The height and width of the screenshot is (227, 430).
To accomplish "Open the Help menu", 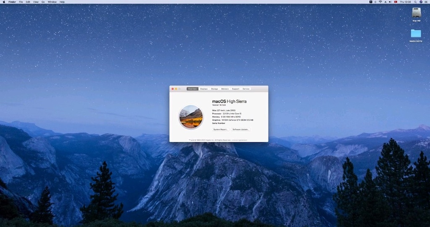I will click(x=62, y=2).
